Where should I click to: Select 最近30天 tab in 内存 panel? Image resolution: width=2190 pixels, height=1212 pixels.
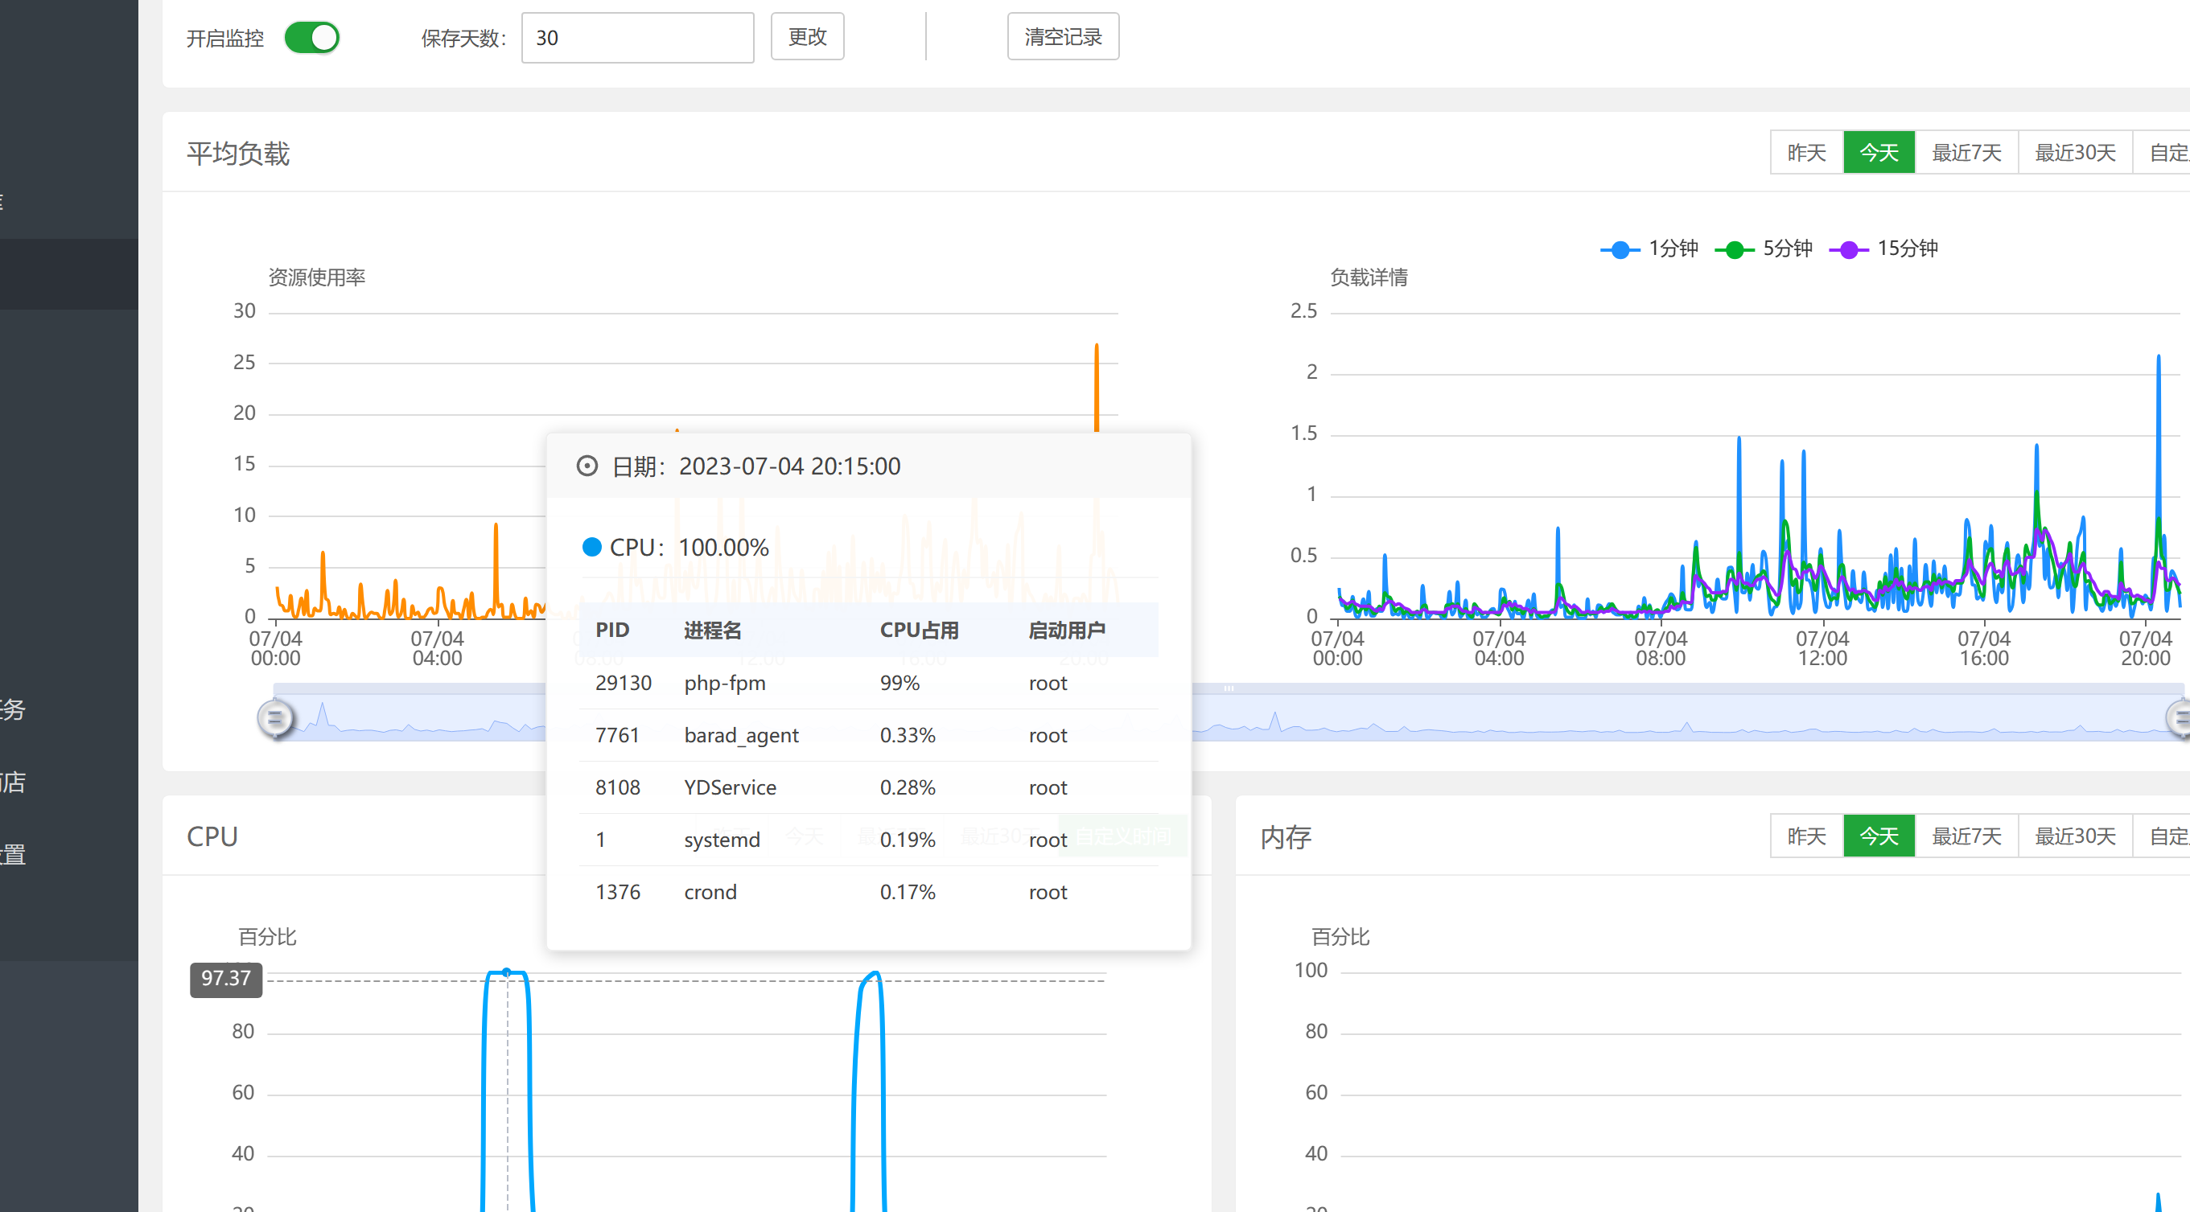coord(2075,836)
